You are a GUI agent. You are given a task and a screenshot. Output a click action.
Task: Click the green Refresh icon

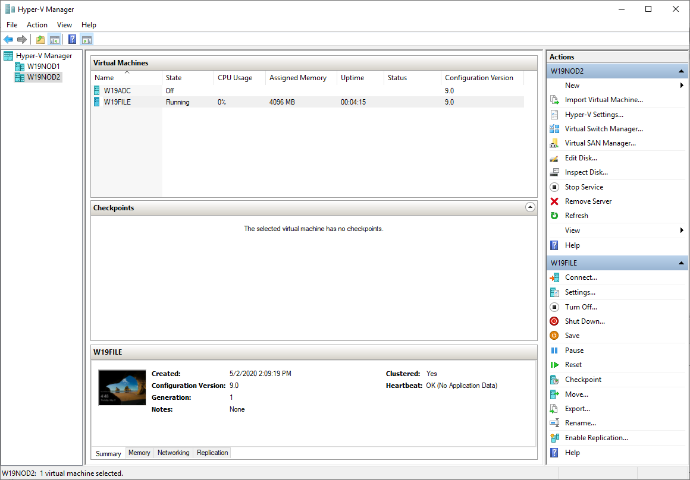click(x=554, y=216)
